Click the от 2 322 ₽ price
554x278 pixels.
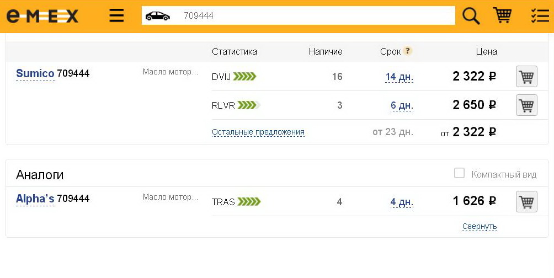tap(468, 132)
